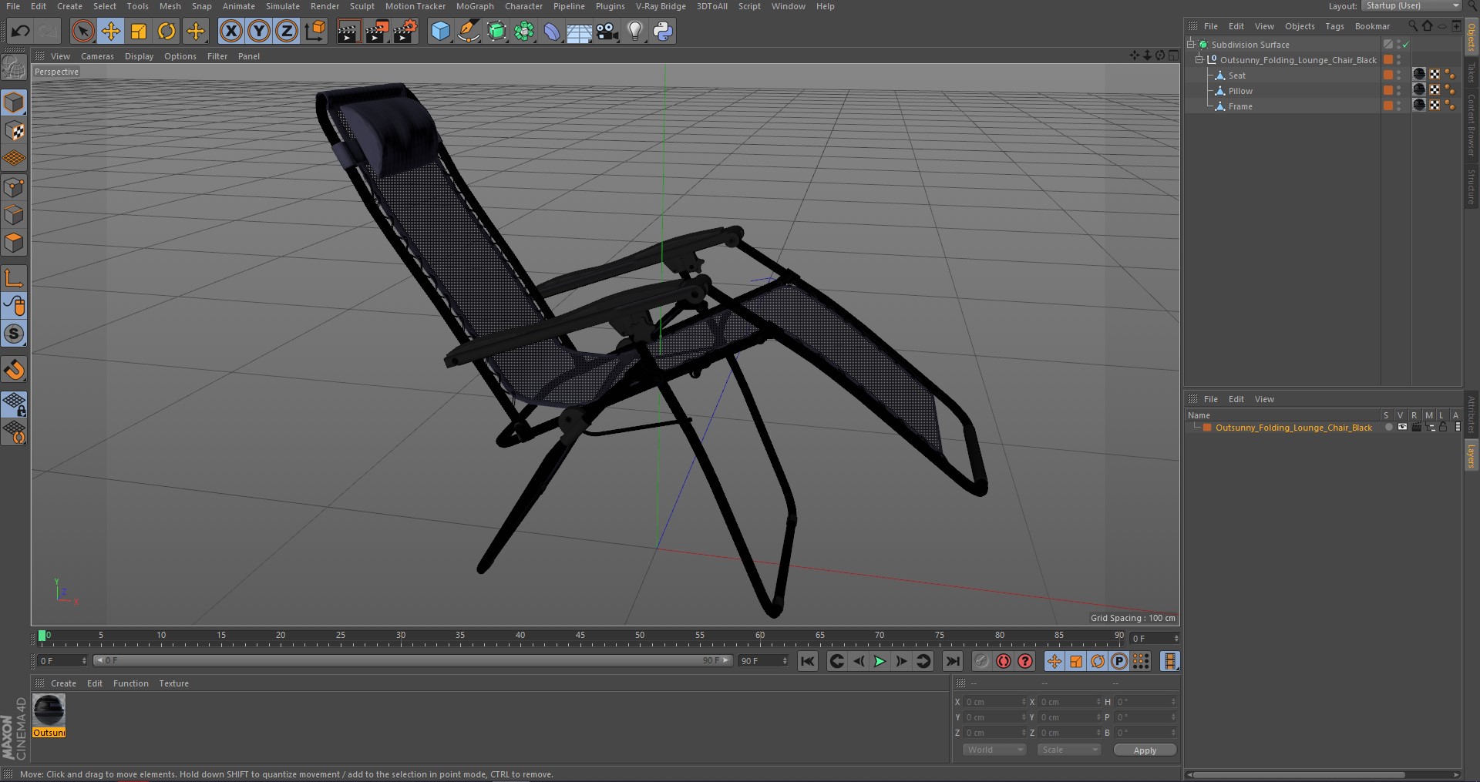Collapse Outsunny_Folding_Lounge_Chair_Black hierarchy
The height and width of the screenshot is (782, 1480).
(x=1199, y=60)
